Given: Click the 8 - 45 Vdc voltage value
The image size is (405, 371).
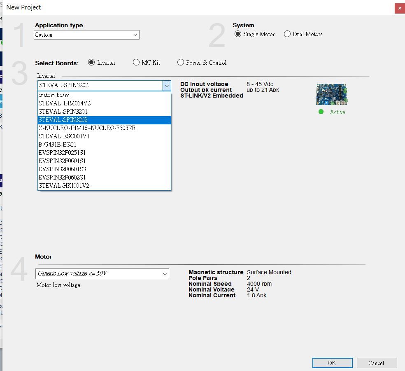Looking at the screenshot, I should click(x=260, y=84).
